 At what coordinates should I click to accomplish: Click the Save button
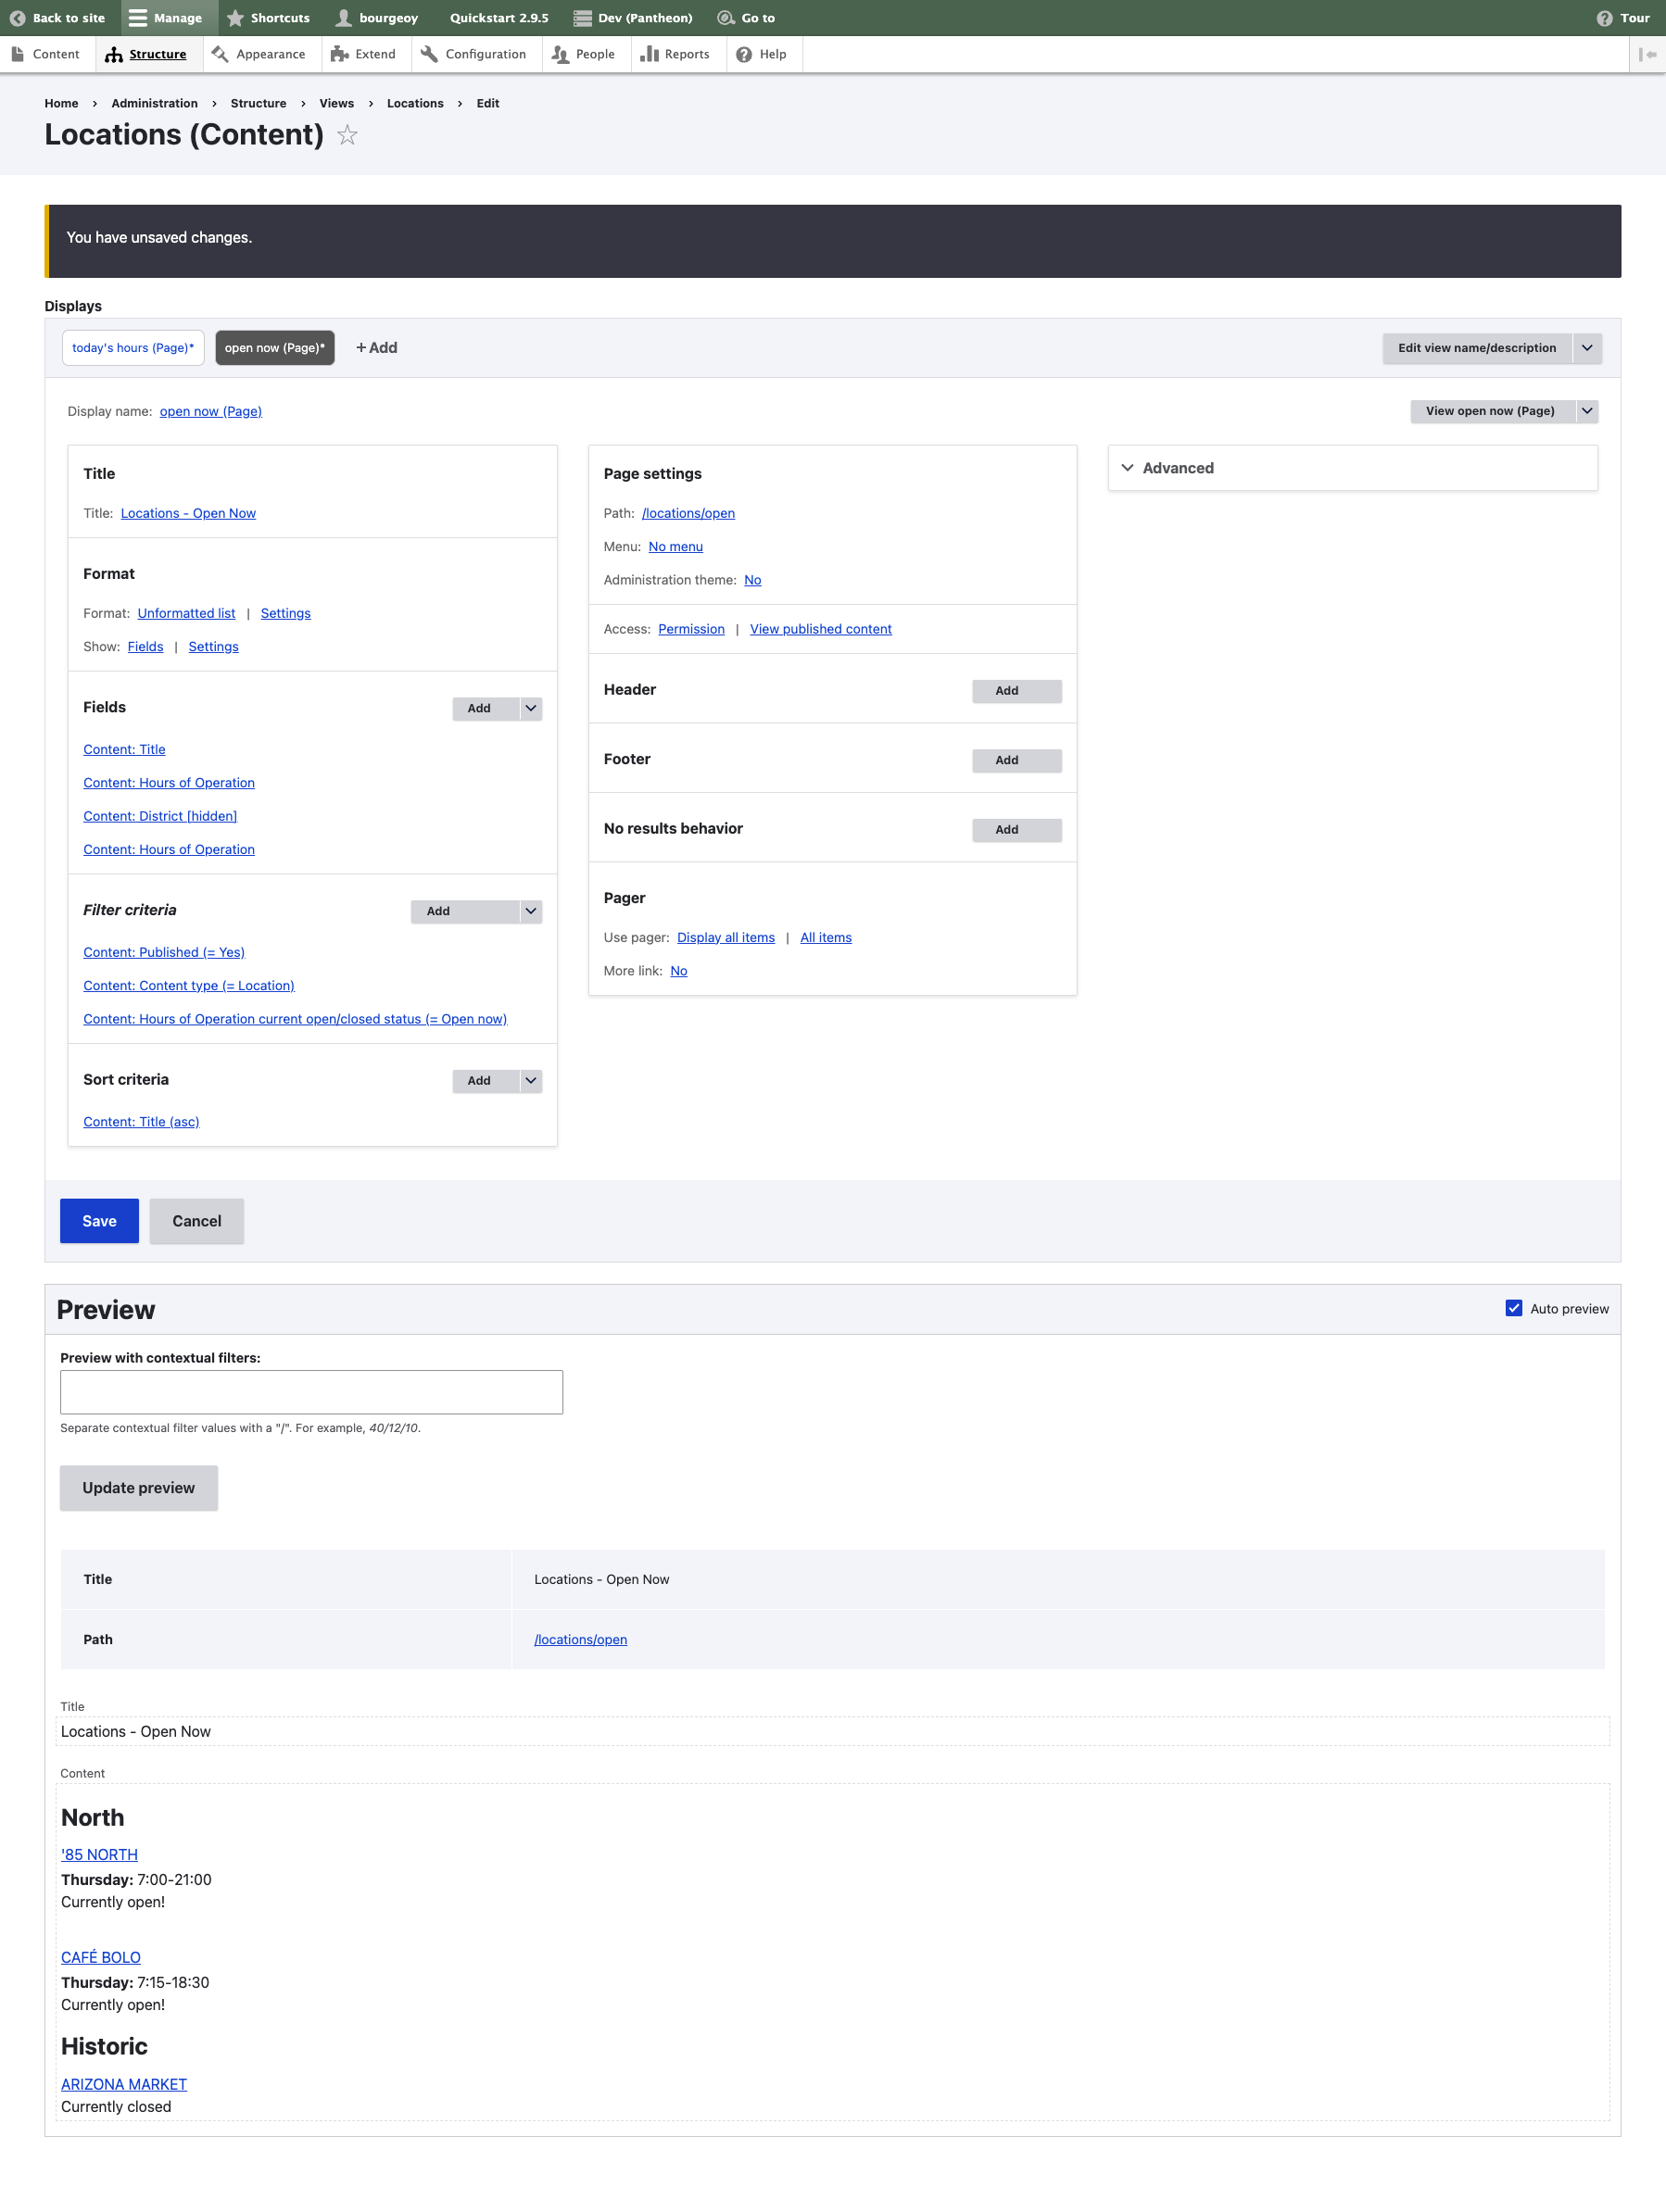click(x=99, y=1220)
